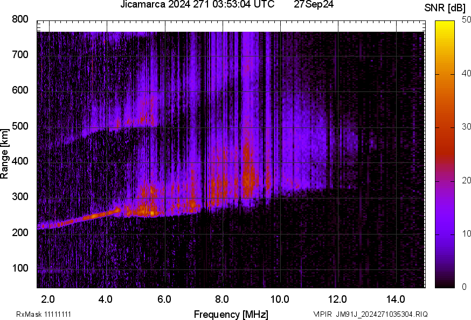The width and height of the screenshot is (471, 320).
Task: Click the date label '27Sep24'
Action: coord(314,4)
